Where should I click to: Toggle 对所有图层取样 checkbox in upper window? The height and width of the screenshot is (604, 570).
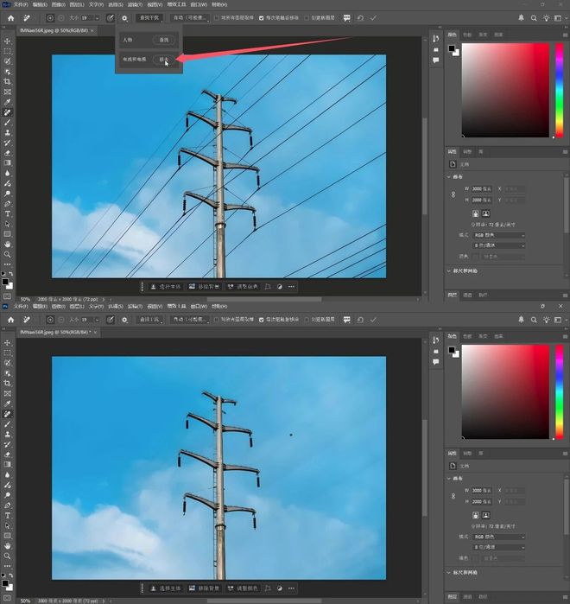(216, 18)
